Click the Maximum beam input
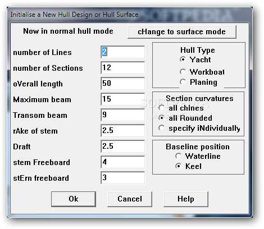Viewport: 264px width, 229px height. pos(123,99)
